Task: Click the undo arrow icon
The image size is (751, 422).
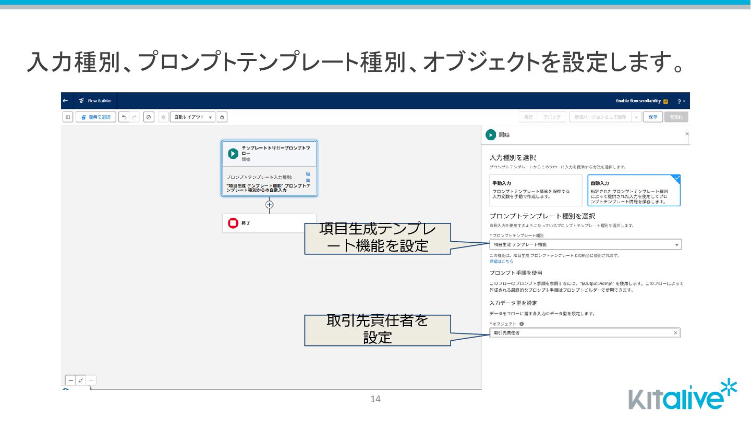Action: 124,117
